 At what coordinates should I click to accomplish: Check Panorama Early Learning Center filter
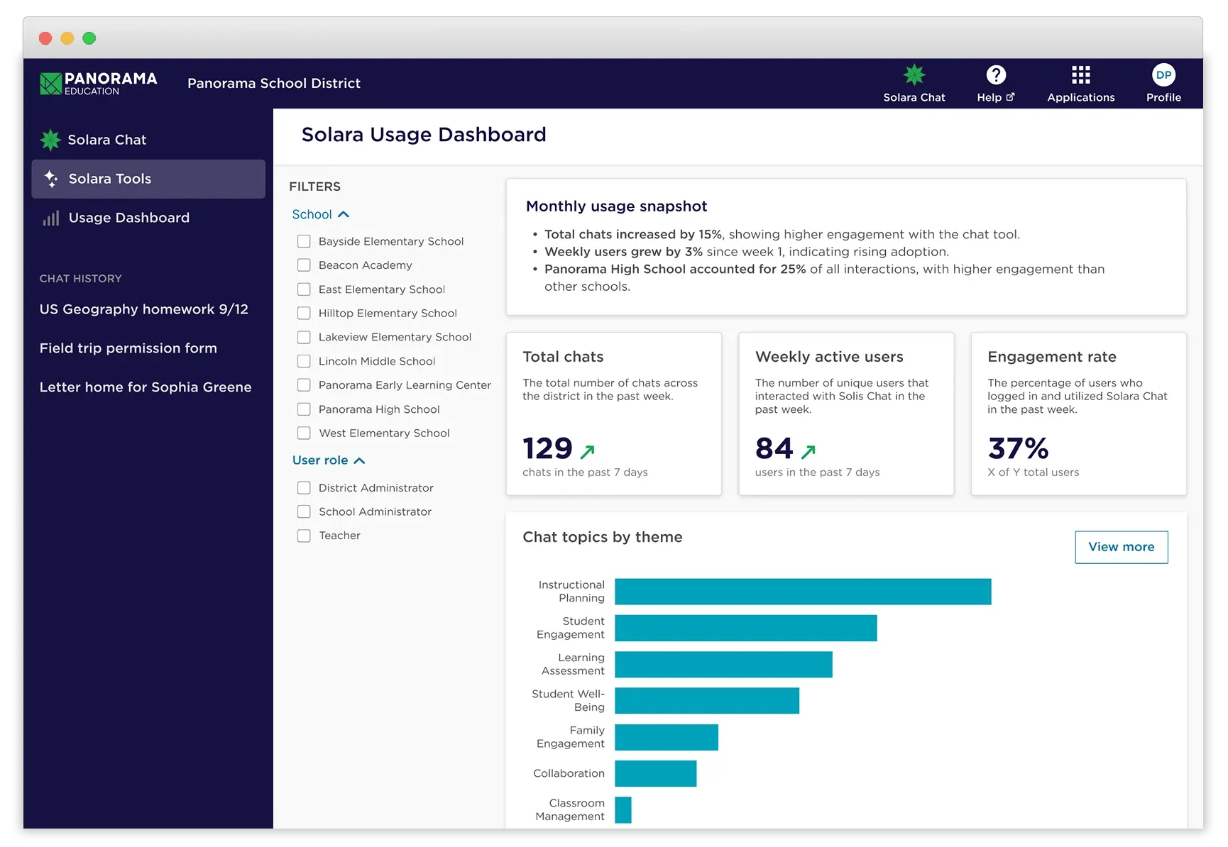[304, 385]
